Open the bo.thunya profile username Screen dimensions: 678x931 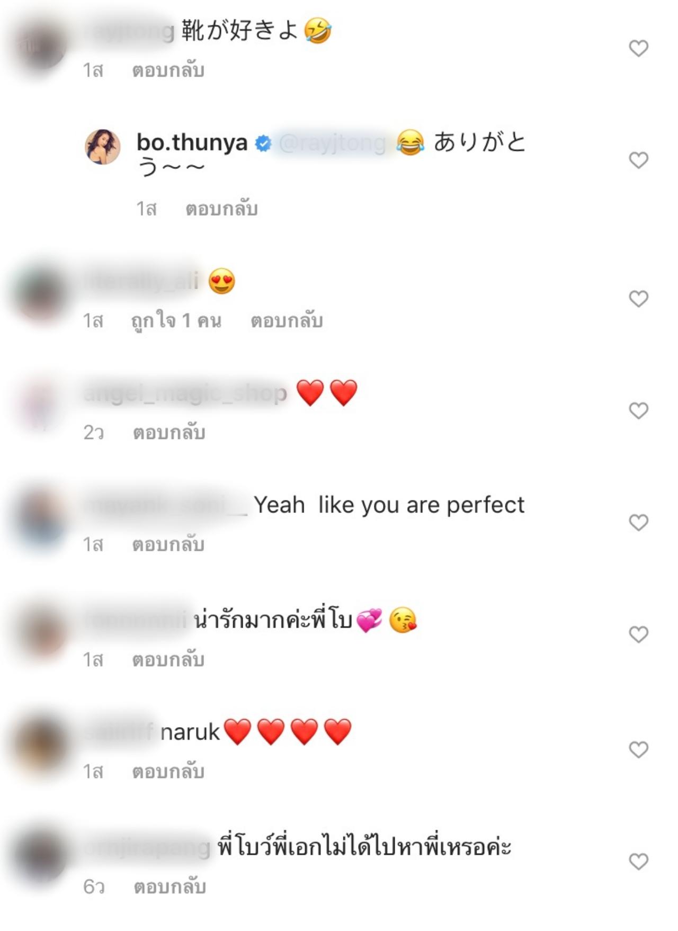[192, 142]
